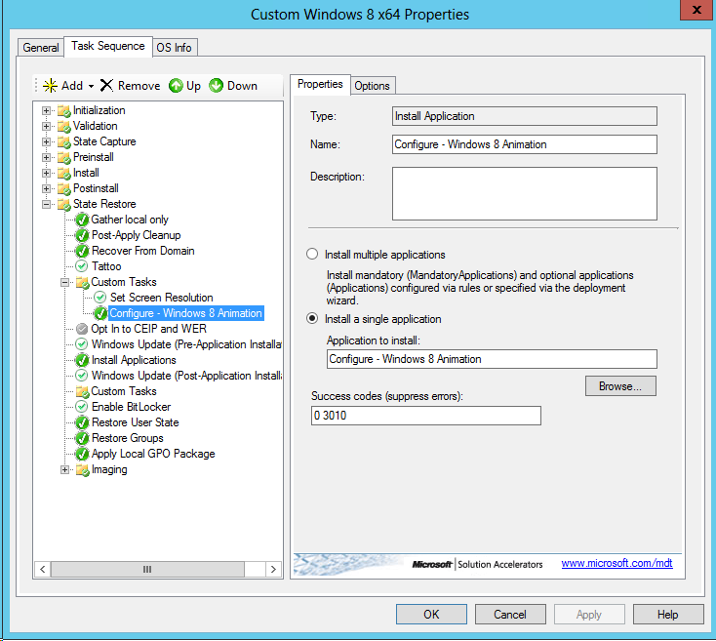Click the Browse... button
Image resolution: width=716 pixels, height=641 pixels.
pyautogui.click(x=620, y=386)
